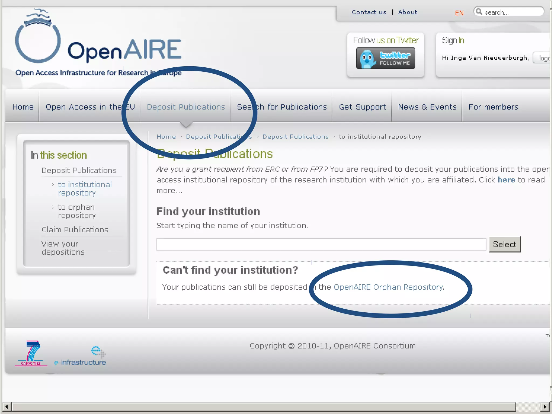
Task: Open the e-infrastructure logo link
Action: pos(80,356)
